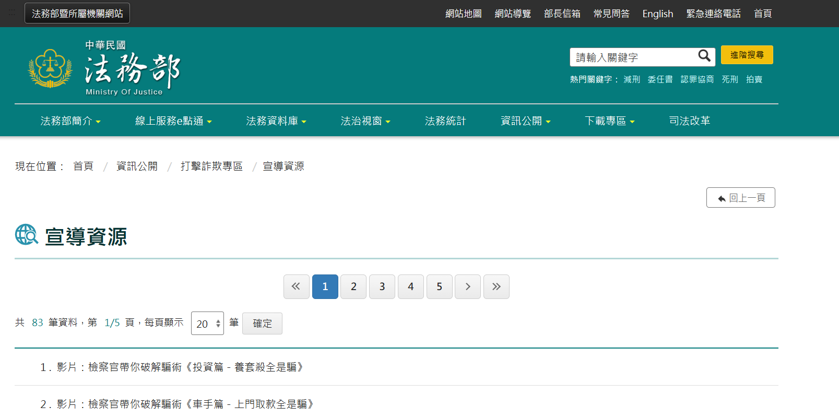Click the per-page count stepper showing 20
This screenshot has height=419, width=839.
click(207, 324)
